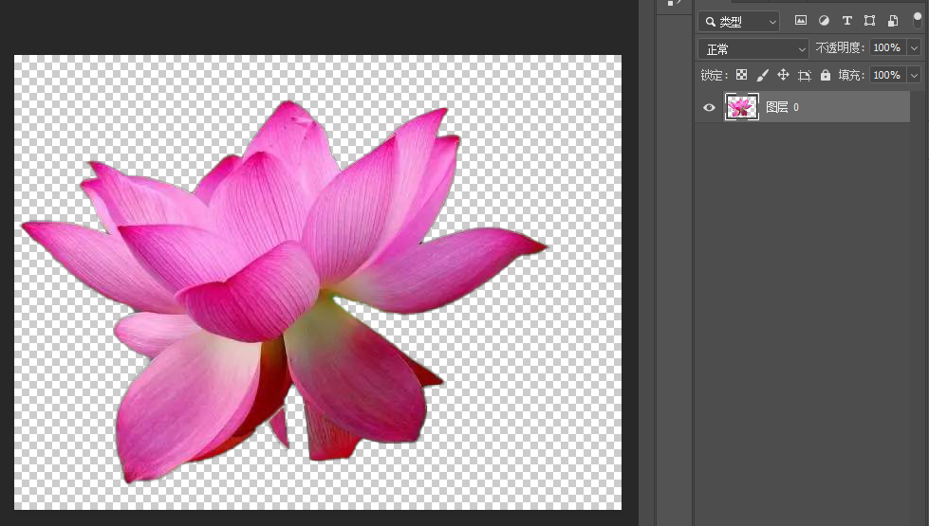This screenshot has height=526, width=929.
Task: Select the 图层 0 layer name
Action: pyautogui.click(x=777, y=107)
